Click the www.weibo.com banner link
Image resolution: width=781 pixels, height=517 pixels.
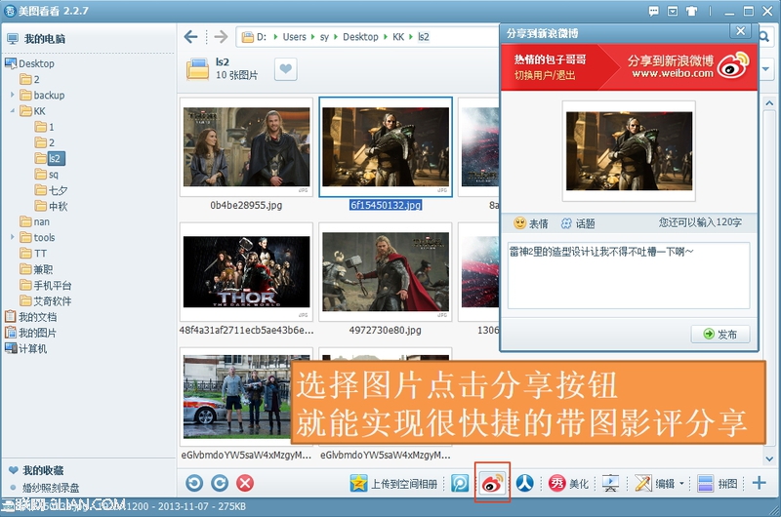(673, 73)
